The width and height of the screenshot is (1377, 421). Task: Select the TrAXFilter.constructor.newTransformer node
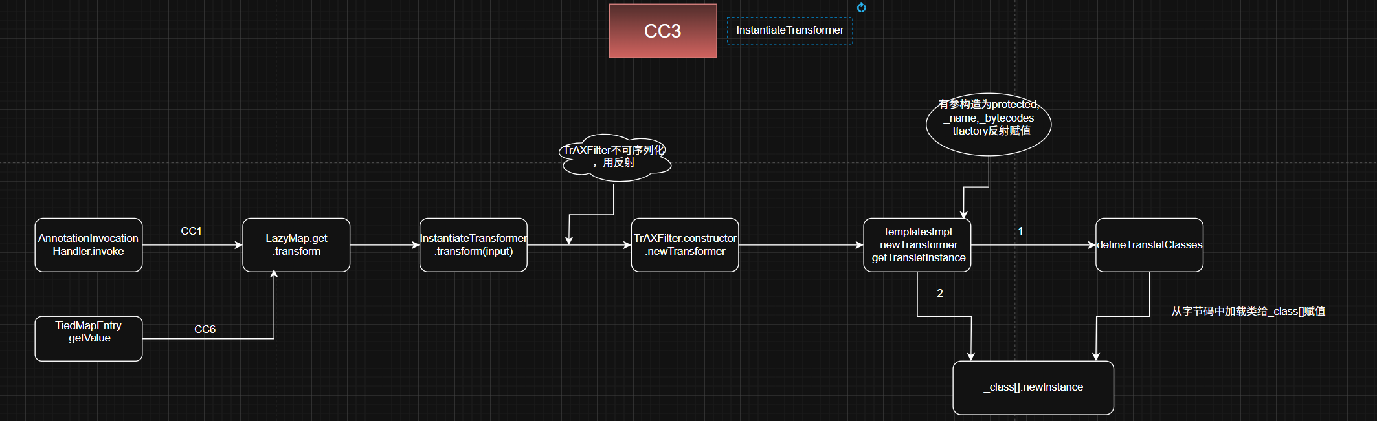tap(685, 245)
